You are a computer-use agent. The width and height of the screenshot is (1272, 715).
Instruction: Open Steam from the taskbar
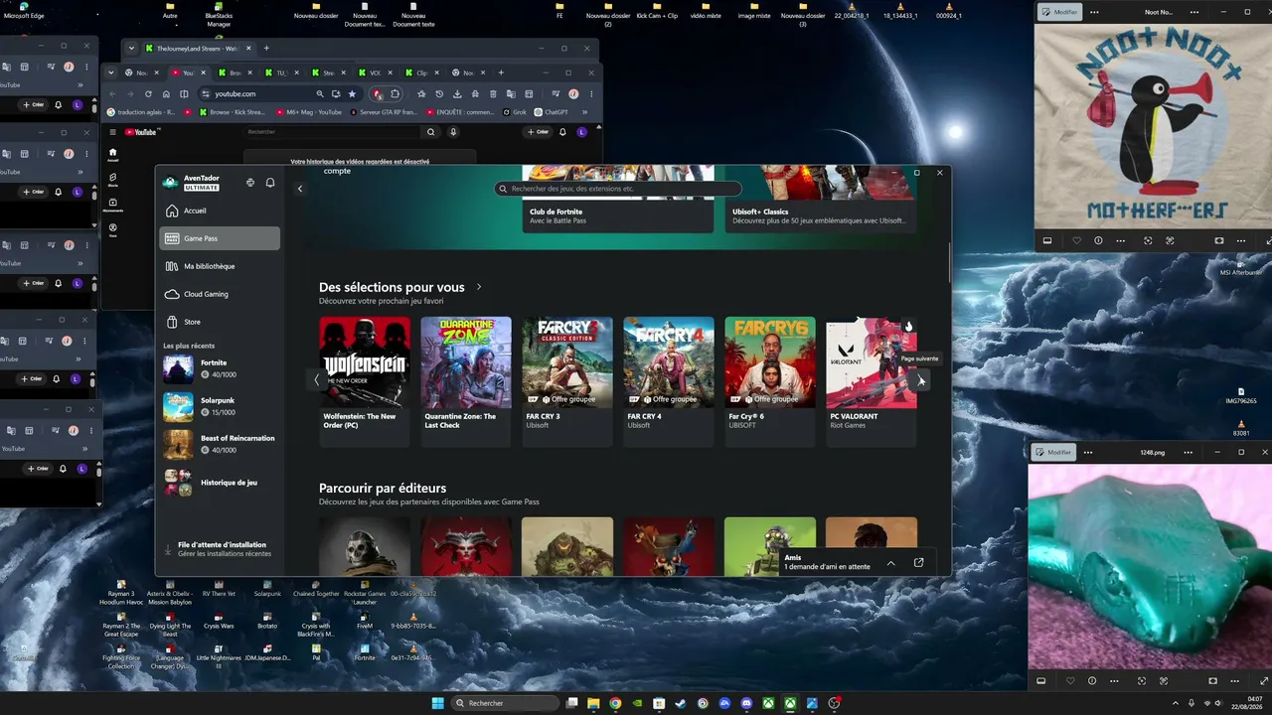(681, 703)
